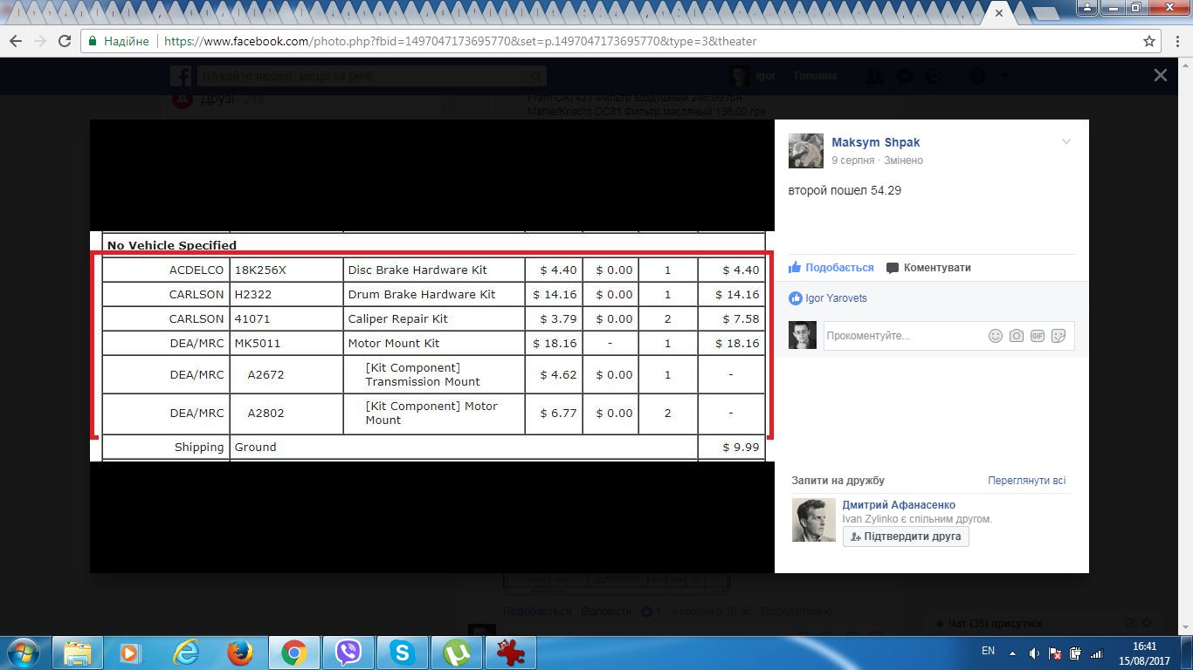The height and width of the screenshot is (670, 1193).
Task: Open Дмитрий Афанасенко profile link
Action: [899, 505]
